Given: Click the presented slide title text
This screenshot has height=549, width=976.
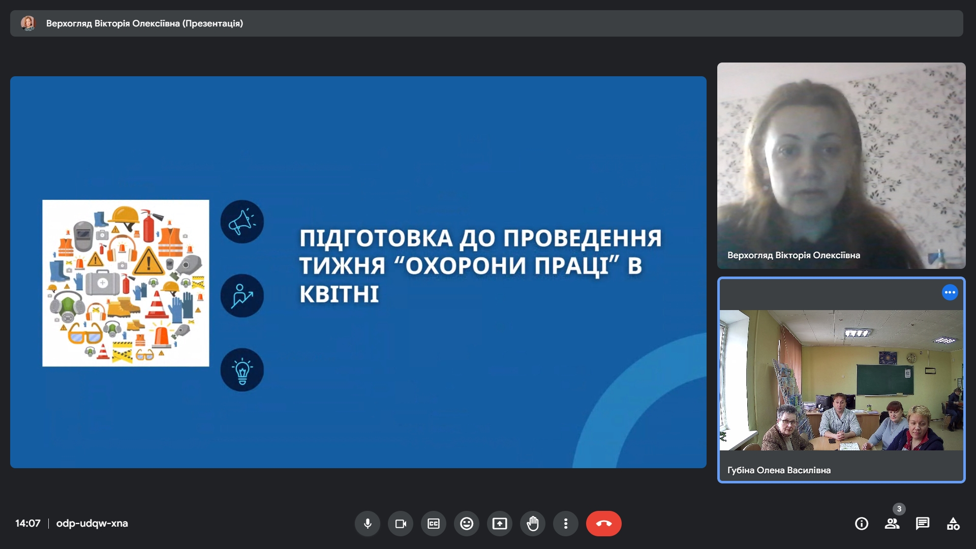Looking at the screenshot, I should click(480, 266).
